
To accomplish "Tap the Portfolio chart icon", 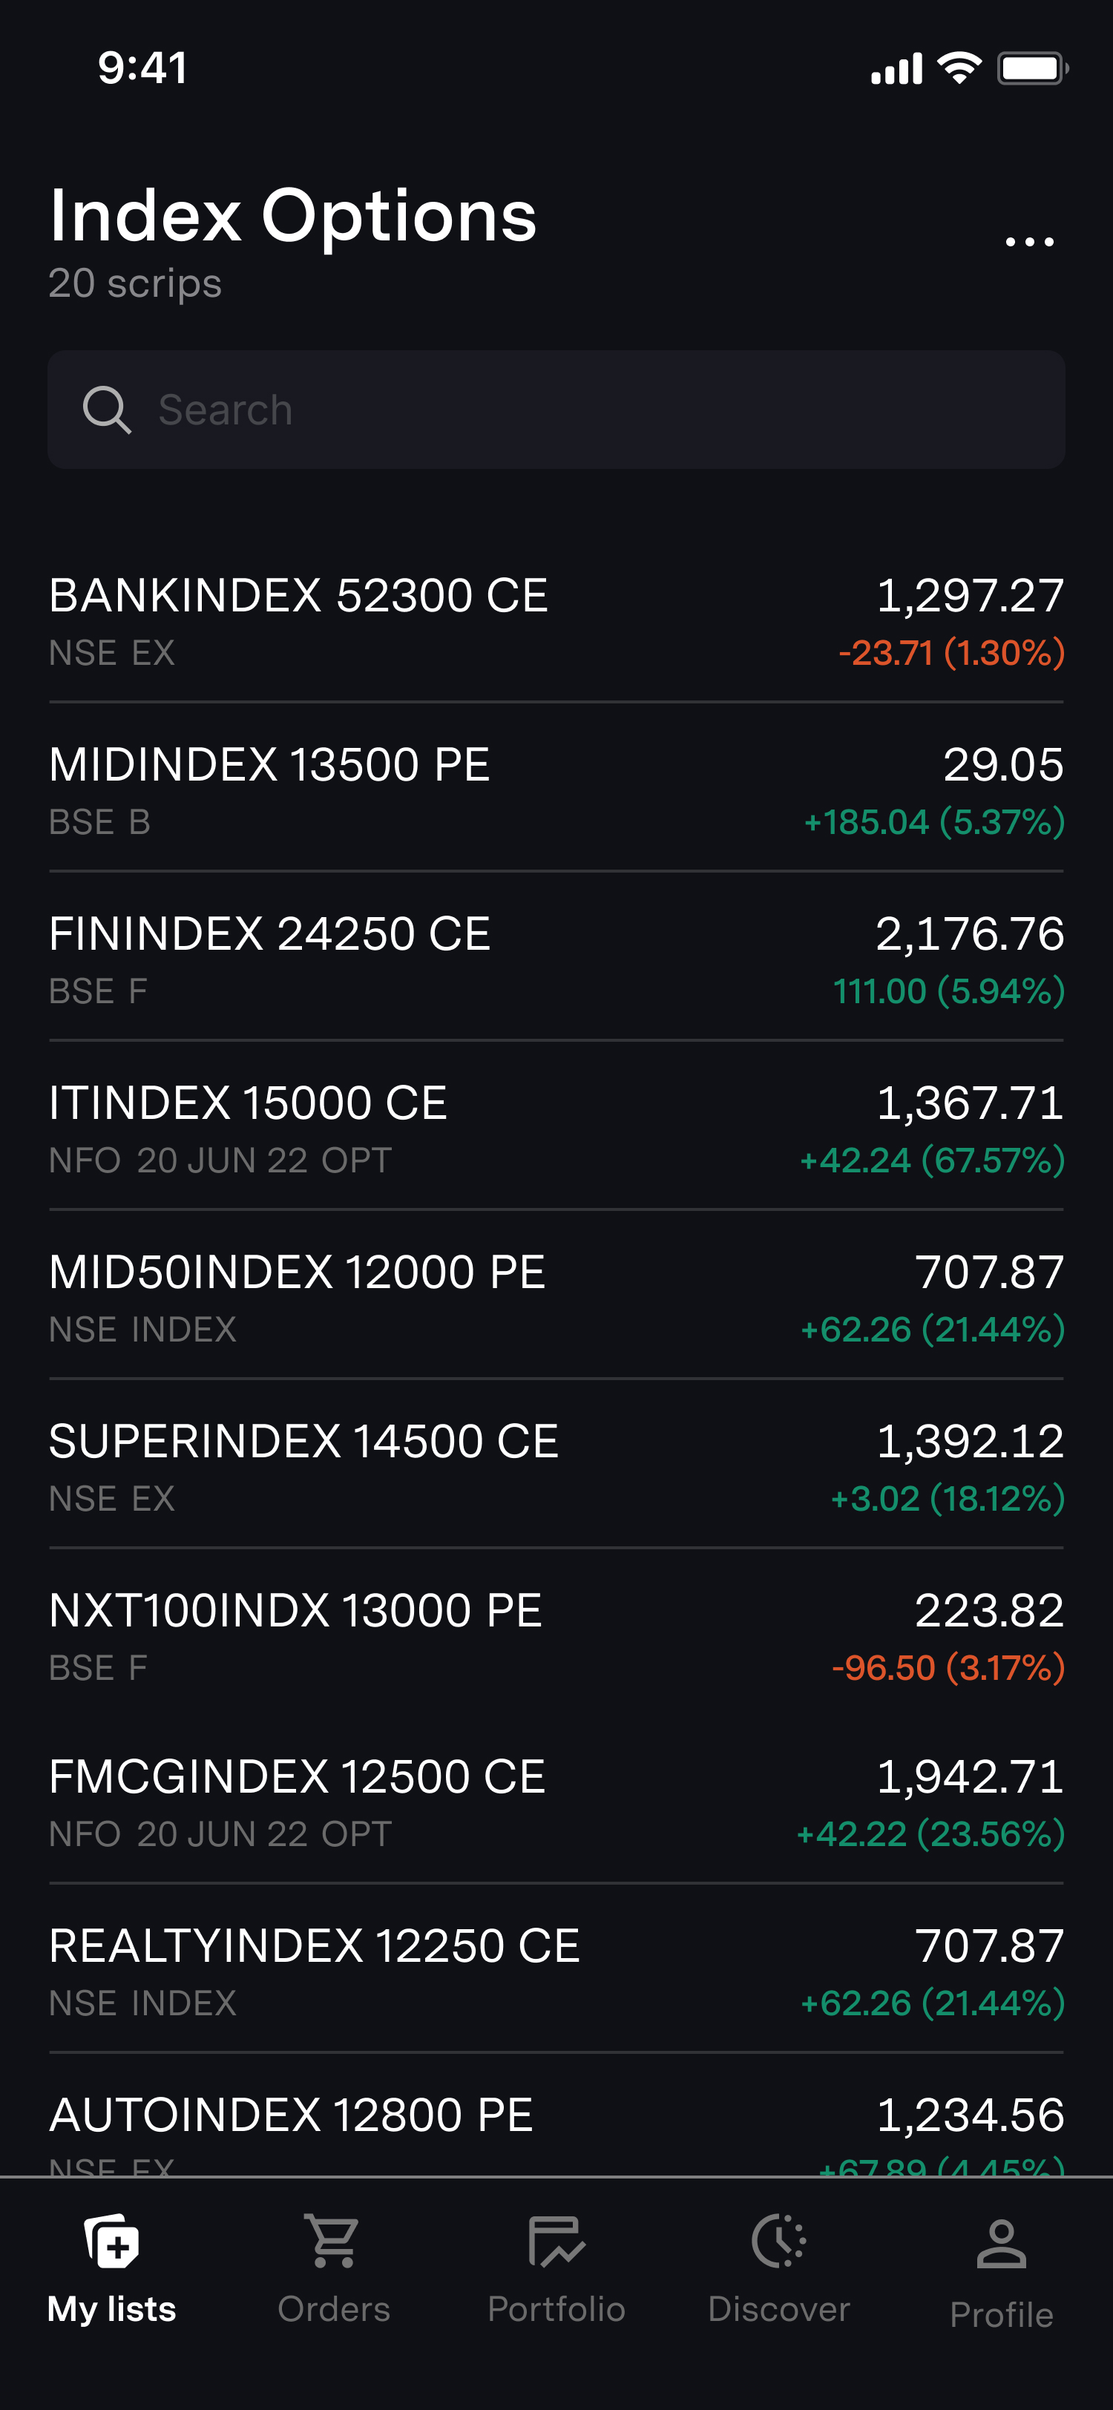I will pyautogui.click(x=556, y=2242).
